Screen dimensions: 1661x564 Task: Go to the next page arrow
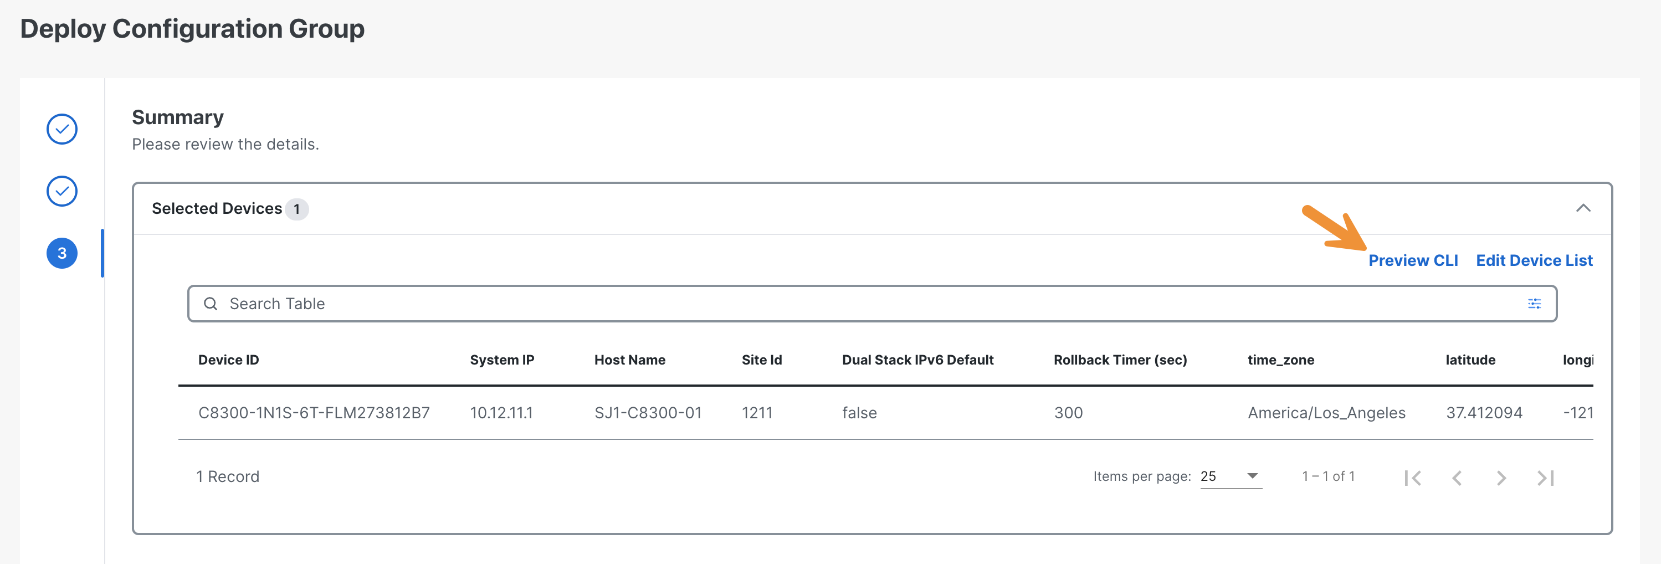1501,478
